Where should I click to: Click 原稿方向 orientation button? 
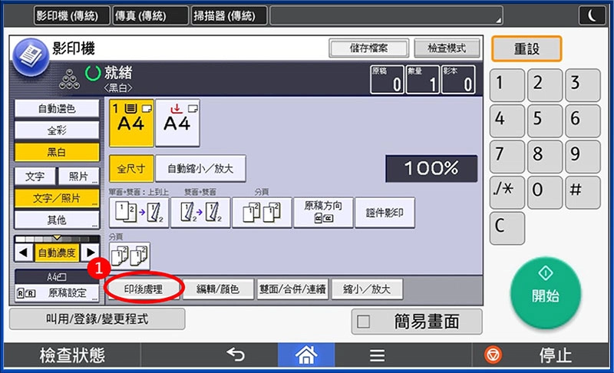click(323, 213)
